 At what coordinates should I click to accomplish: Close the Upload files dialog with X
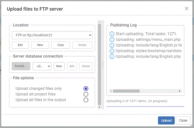pyautogui.click(x=187, y=8)
